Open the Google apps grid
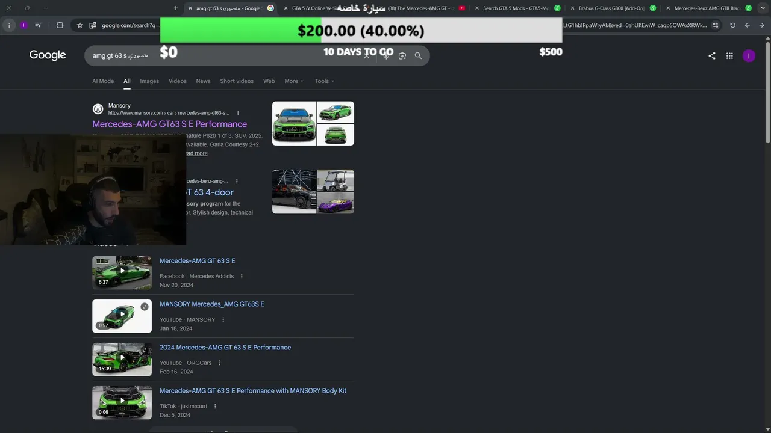The image size is (771, 433). (729, 55)
